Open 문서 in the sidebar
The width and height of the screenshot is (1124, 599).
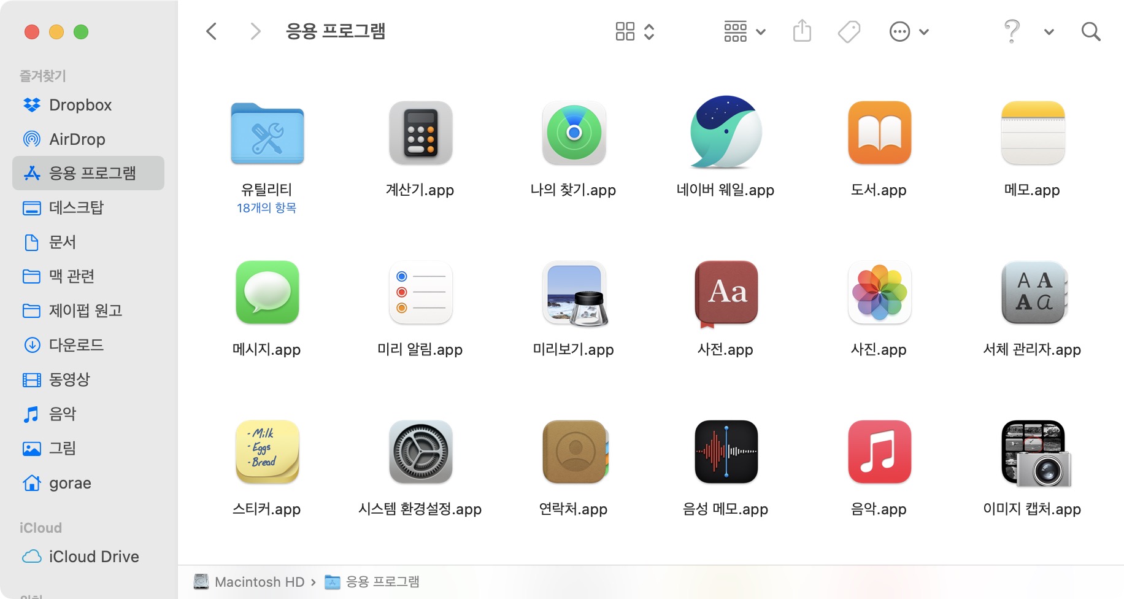[88, 242]
